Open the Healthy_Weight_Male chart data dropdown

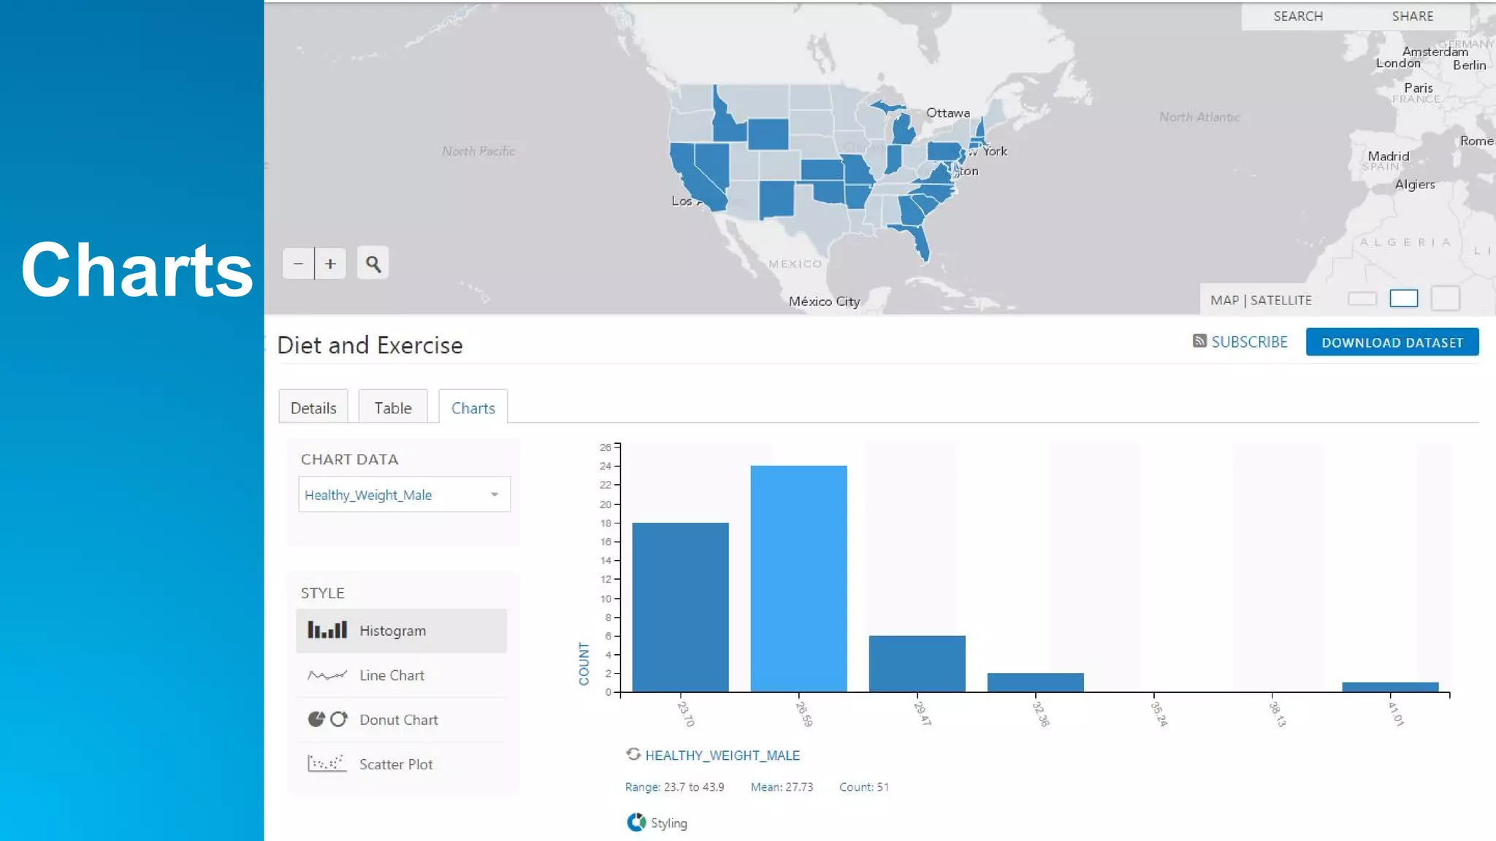tap(404, 495)
